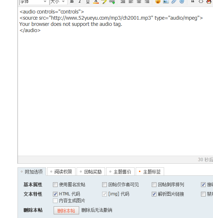Screen dimensions: 213x218
Task: Uncheck the HTML 代码 checkbox
Action: coord(55,194)
